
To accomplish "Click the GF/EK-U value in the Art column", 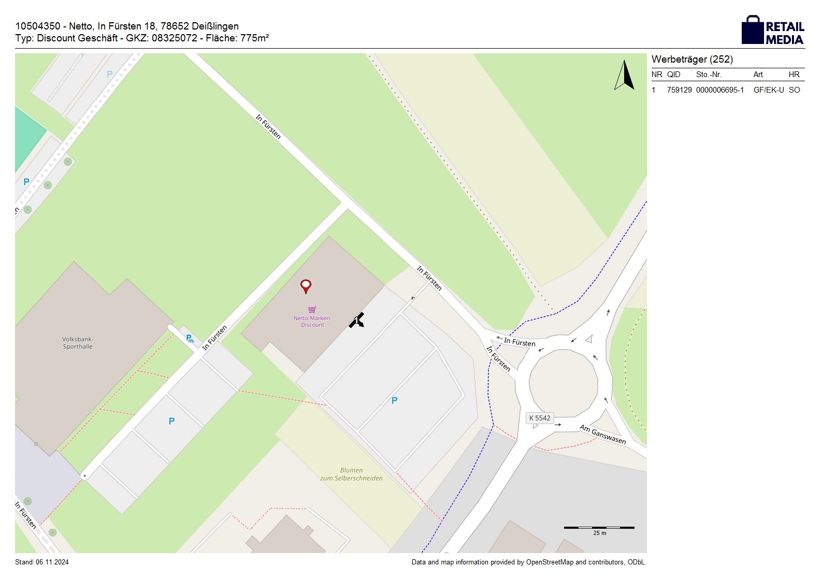I will (x=768, y=90).
